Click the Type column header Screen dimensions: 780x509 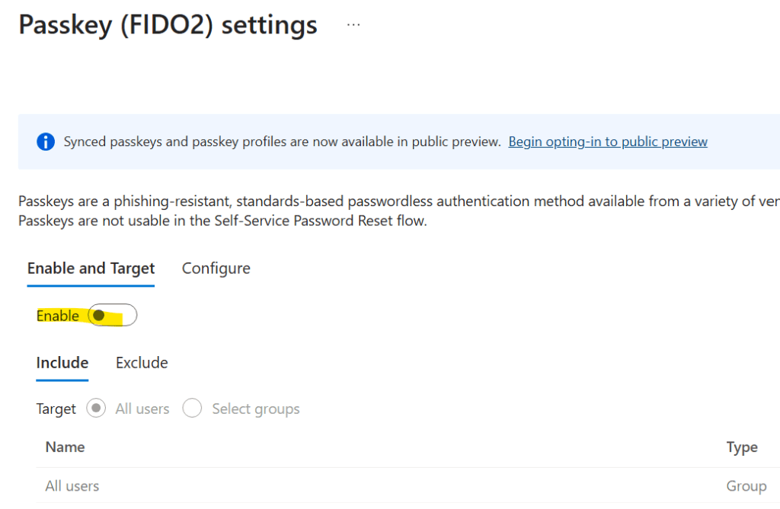pos(741,447)
